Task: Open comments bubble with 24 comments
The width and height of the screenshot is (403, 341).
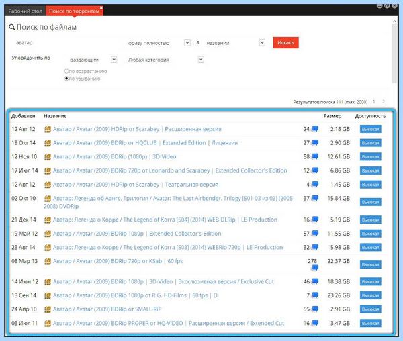Action: click(x=315, y=129)
